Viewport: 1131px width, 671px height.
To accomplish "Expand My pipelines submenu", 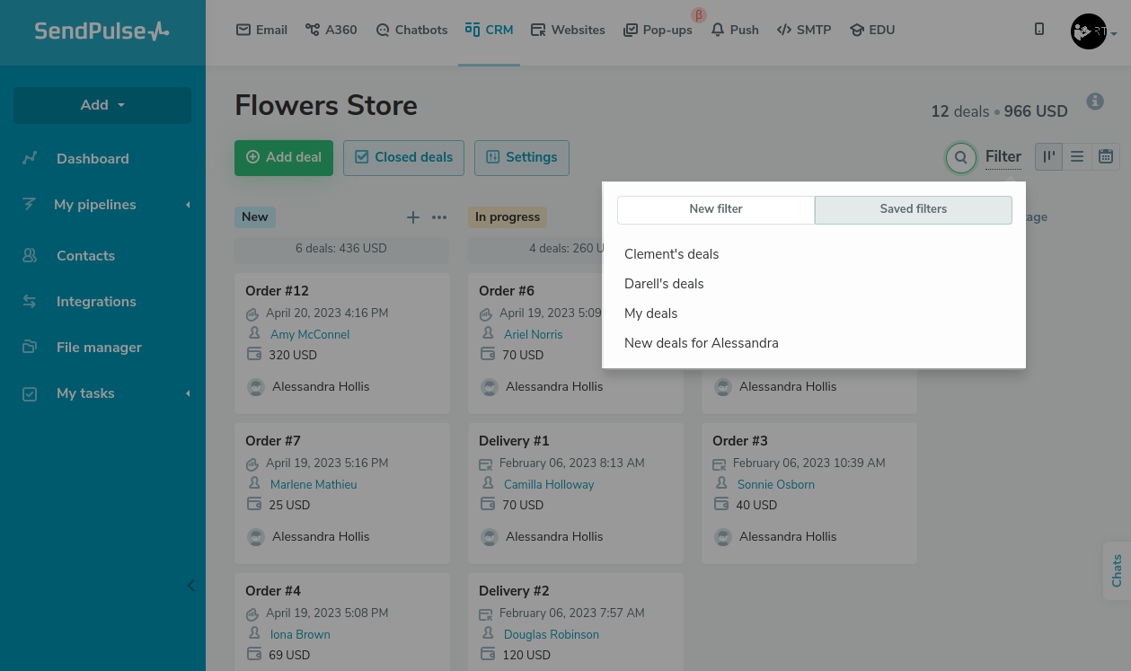I will pyautogui.click(x=188, y=205).
